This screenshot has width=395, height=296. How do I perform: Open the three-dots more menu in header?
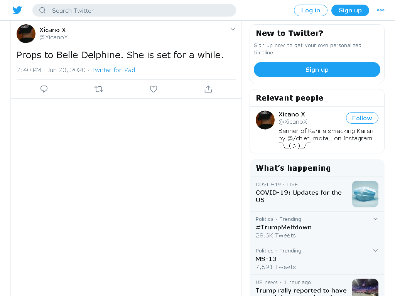381,10
